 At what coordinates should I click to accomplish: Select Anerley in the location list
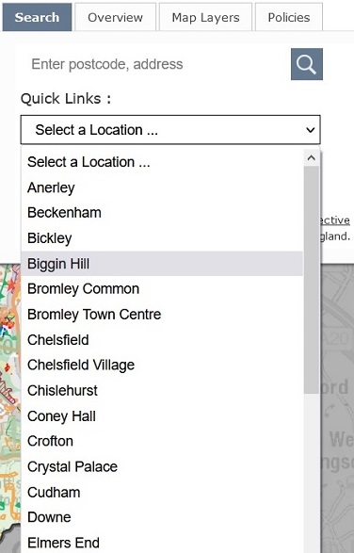tap(162, 187)
